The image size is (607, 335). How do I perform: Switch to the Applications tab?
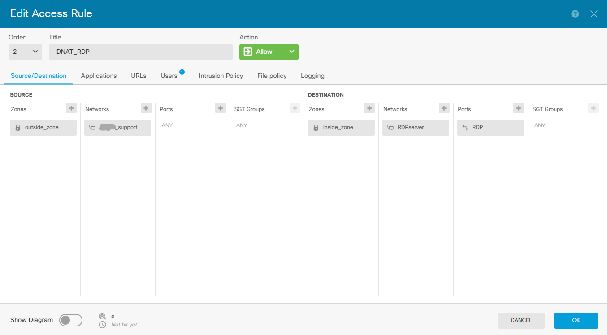[x=99, y=76]
